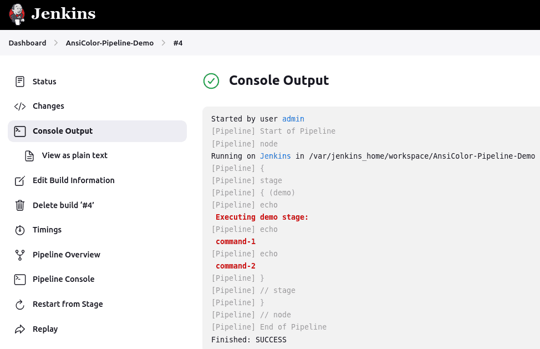The width and height of the screenshot is (540, 349).
Task: Click the Jenkins butler logo icon
Action: (17, 14)
